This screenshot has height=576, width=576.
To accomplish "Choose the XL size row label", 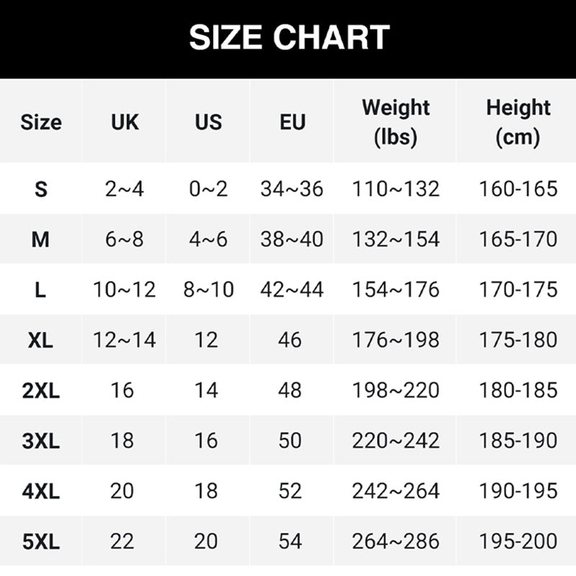I will click(41, 340).
